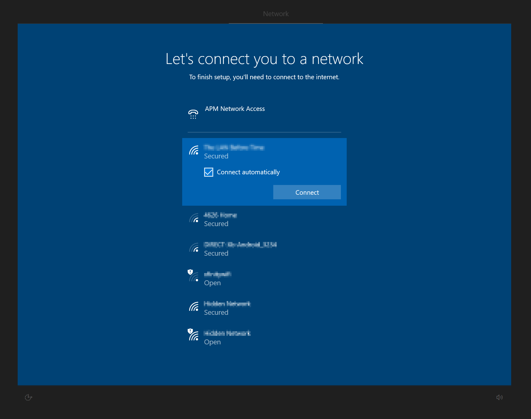The width and height of the screenshot is (531, 419).
Task: Open the Ease of Access icon
Action: pyautogui.click(x=28, y=397)
